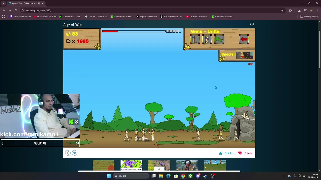
Task: Open the browser extensions menu
Action: coord(290,10)
